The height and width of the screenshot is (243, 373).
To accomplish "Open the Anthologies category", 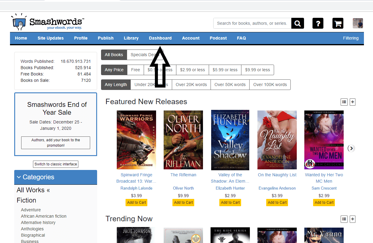I will click(32, 229).
